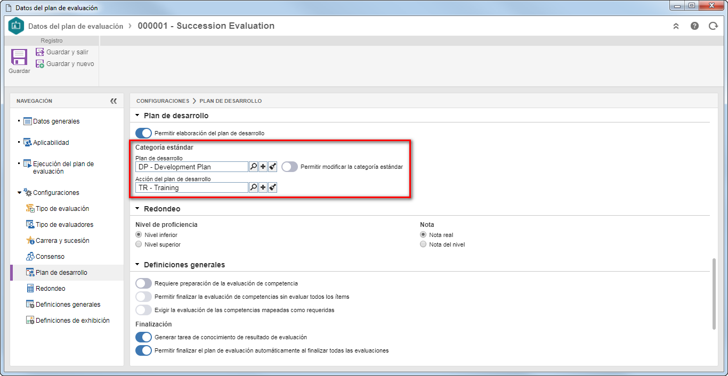Collapse header with double up chevron icon

tap(676, 26)
